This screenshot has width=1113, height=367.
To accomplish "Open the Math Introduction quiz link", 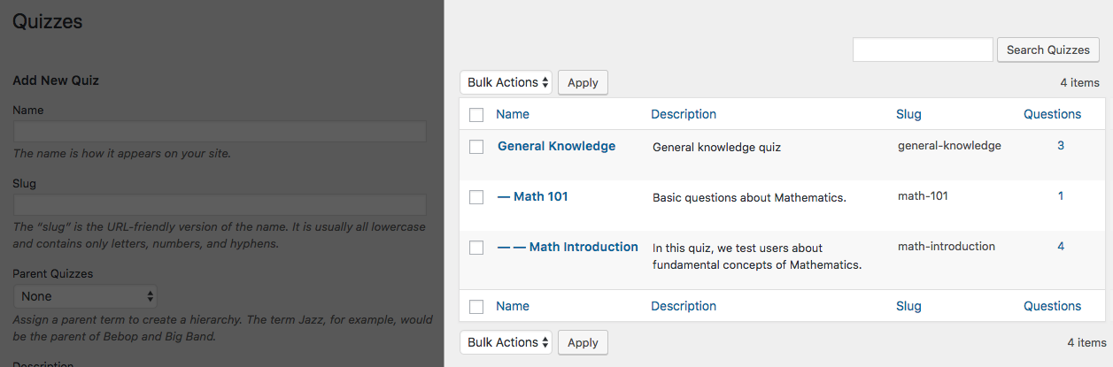I will click(568, 247).
